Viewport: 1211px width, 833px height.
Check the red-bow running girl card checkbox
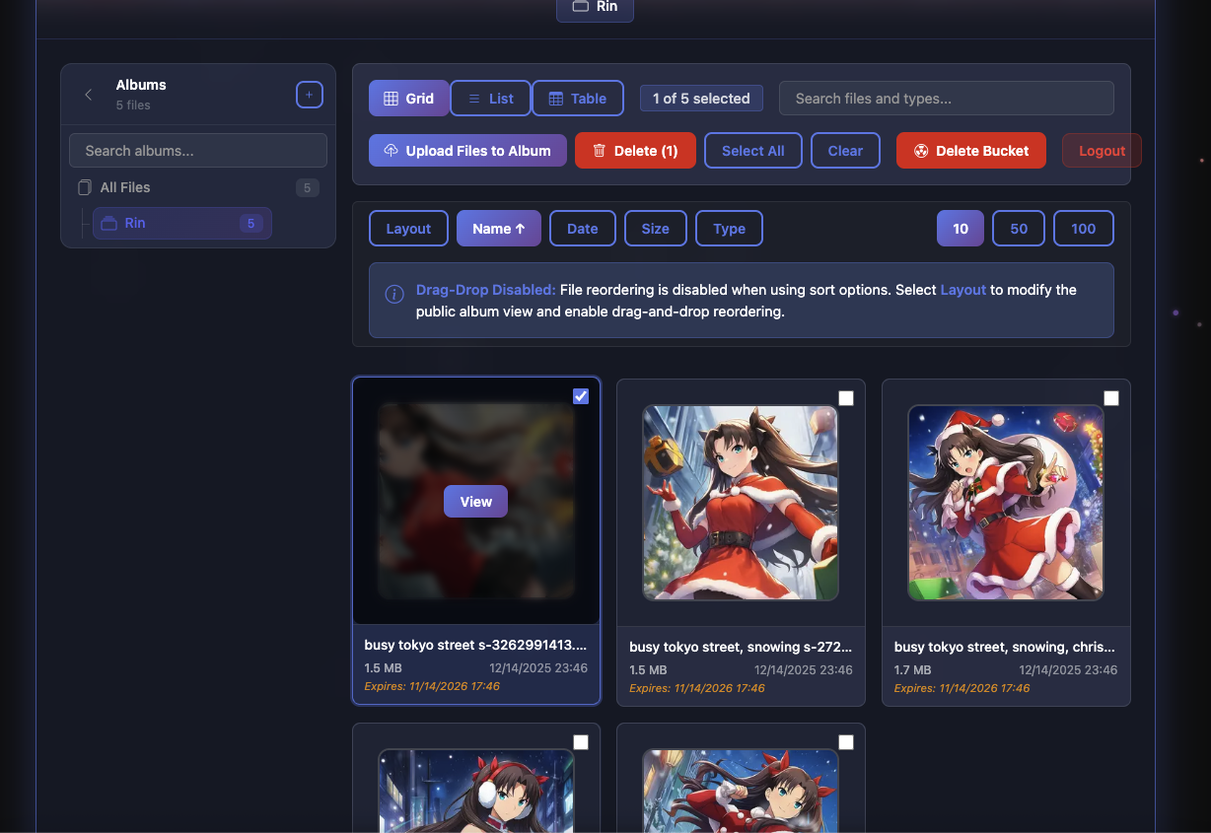tap(846, 742)
